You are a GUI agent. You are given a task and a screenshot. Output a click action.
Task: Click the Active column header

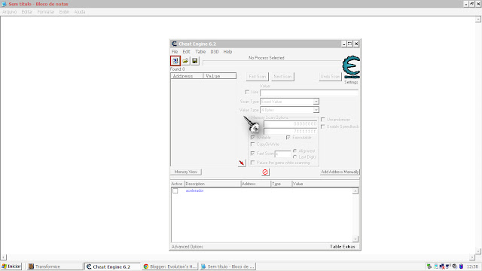[178, 184]
